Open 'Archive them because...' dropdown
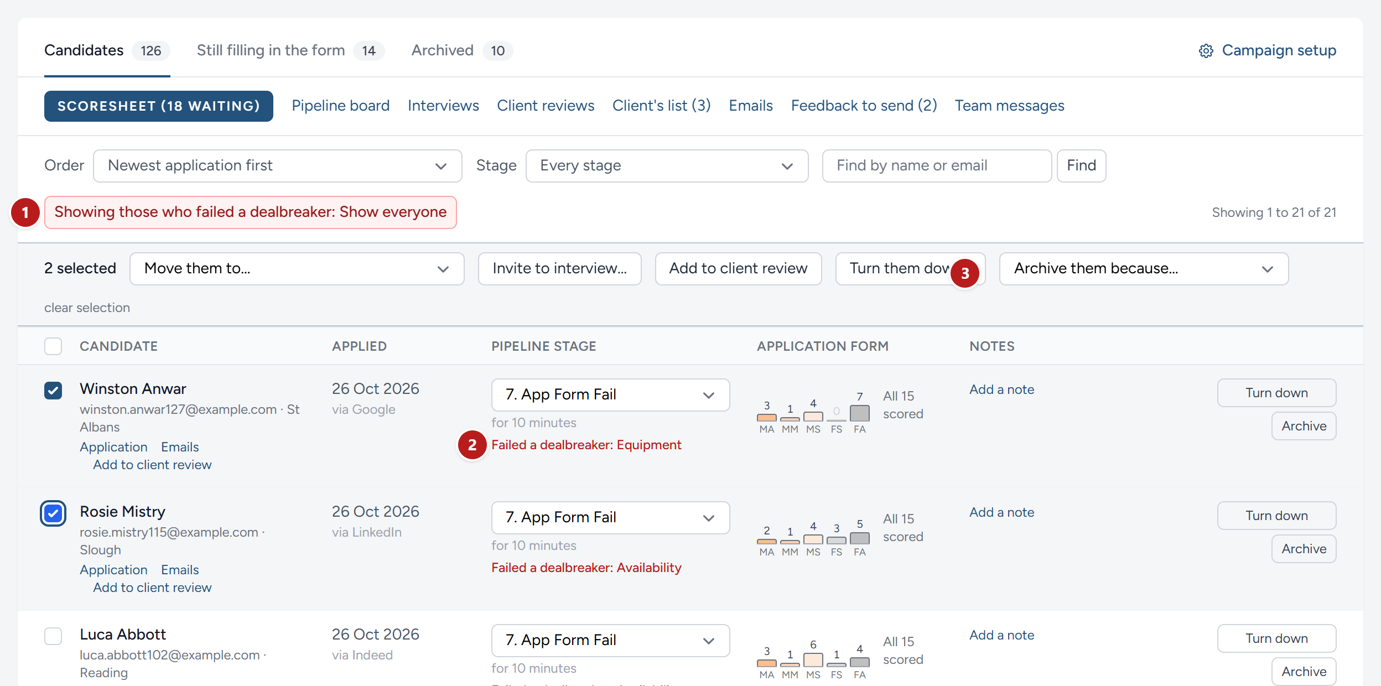 1144,269
